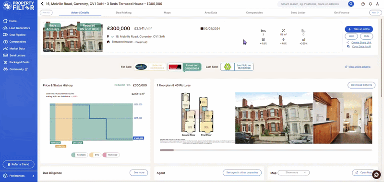This screenshot has height=182, width=384.
Task: Click the back arrow beside the address title
Action: pyautogui.click(x=42, y=4)
